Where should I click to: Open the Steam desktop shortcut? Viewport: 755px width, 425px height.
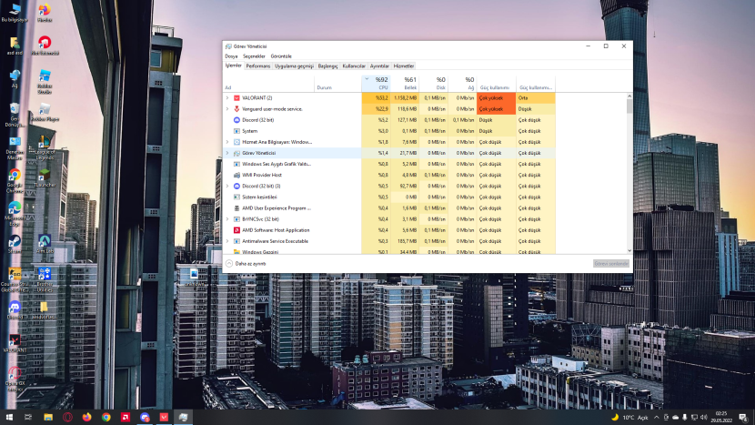coord(15,244)
